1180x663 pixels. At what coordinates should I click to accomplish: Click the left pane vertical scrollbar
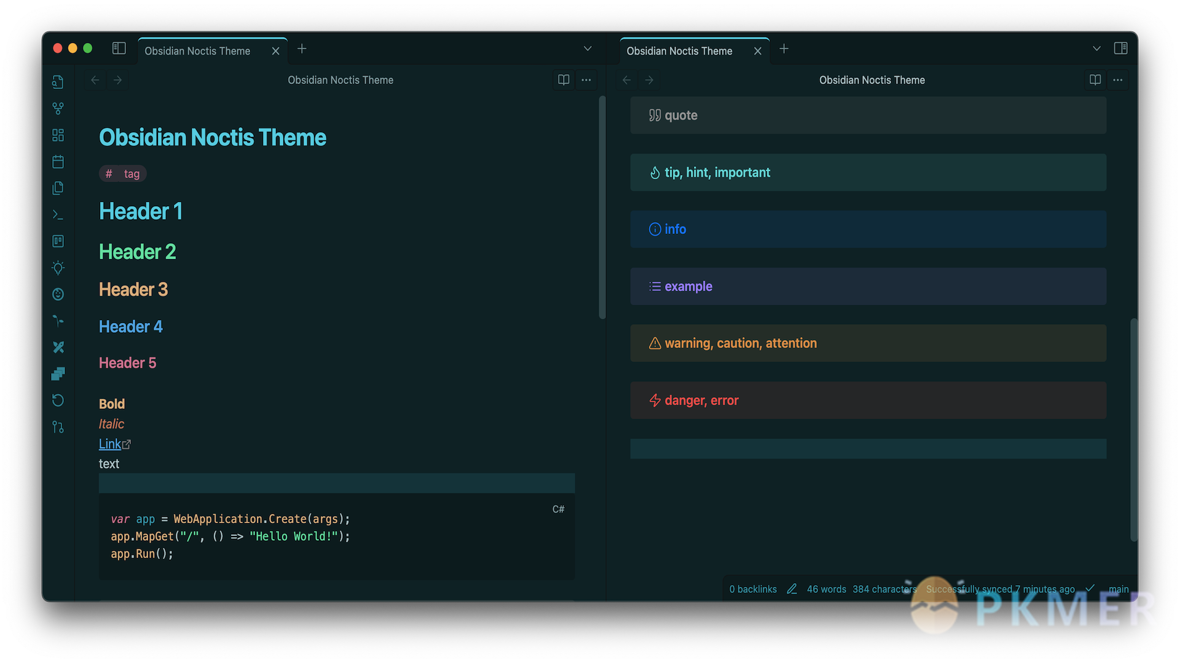pos(602,207)
